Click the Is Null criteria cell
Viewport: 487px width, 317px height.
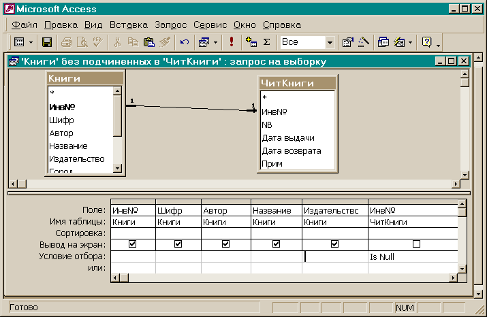point(413,256)
